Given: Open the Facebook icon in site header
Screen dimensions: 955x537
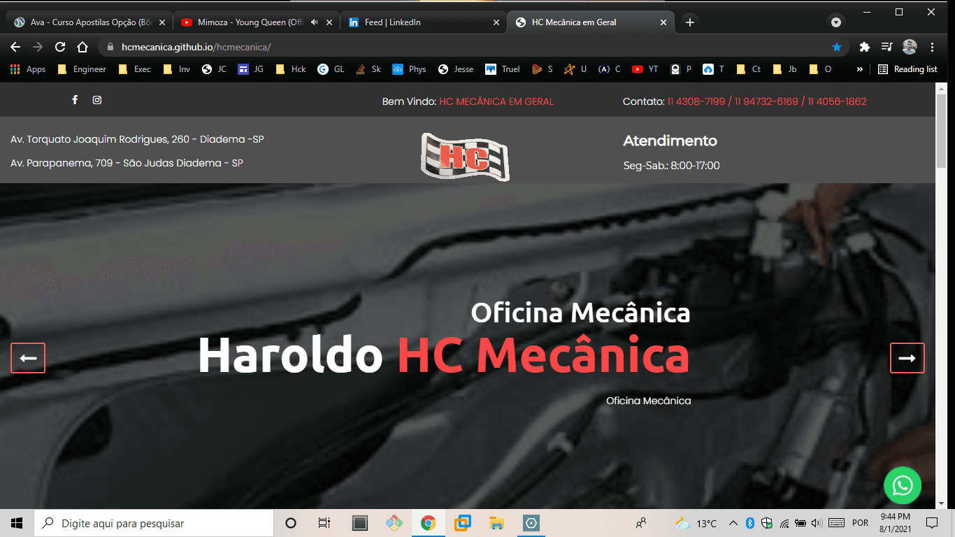Looking at the screenshot, I should click(x=75, y=100).
